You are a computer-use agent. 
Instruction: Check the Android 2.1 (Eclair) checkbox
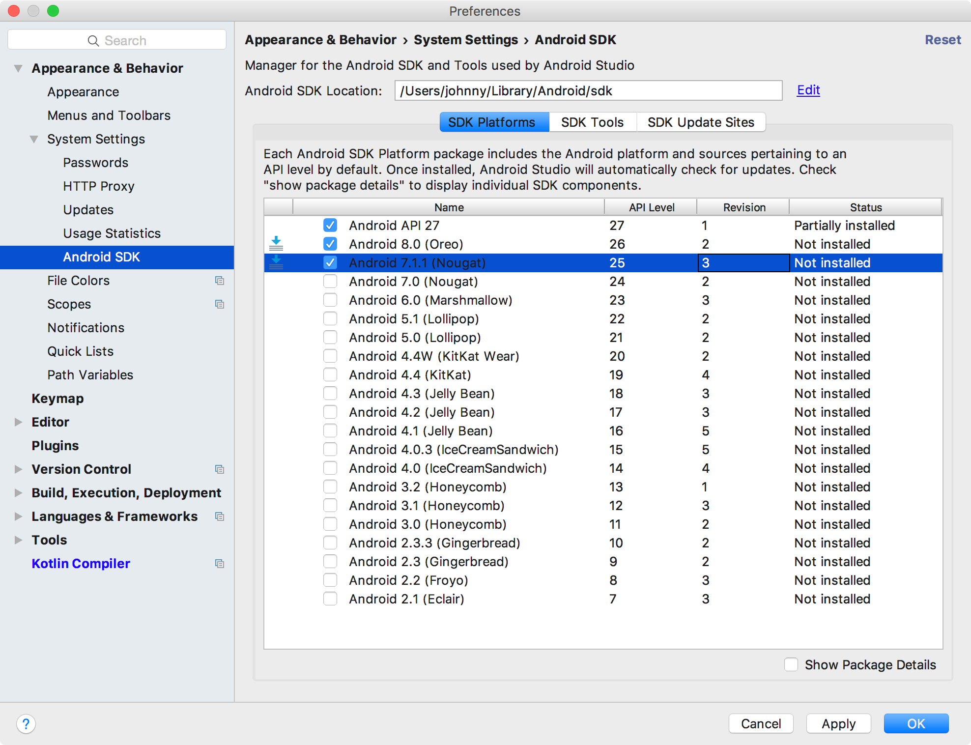(330, 599)
